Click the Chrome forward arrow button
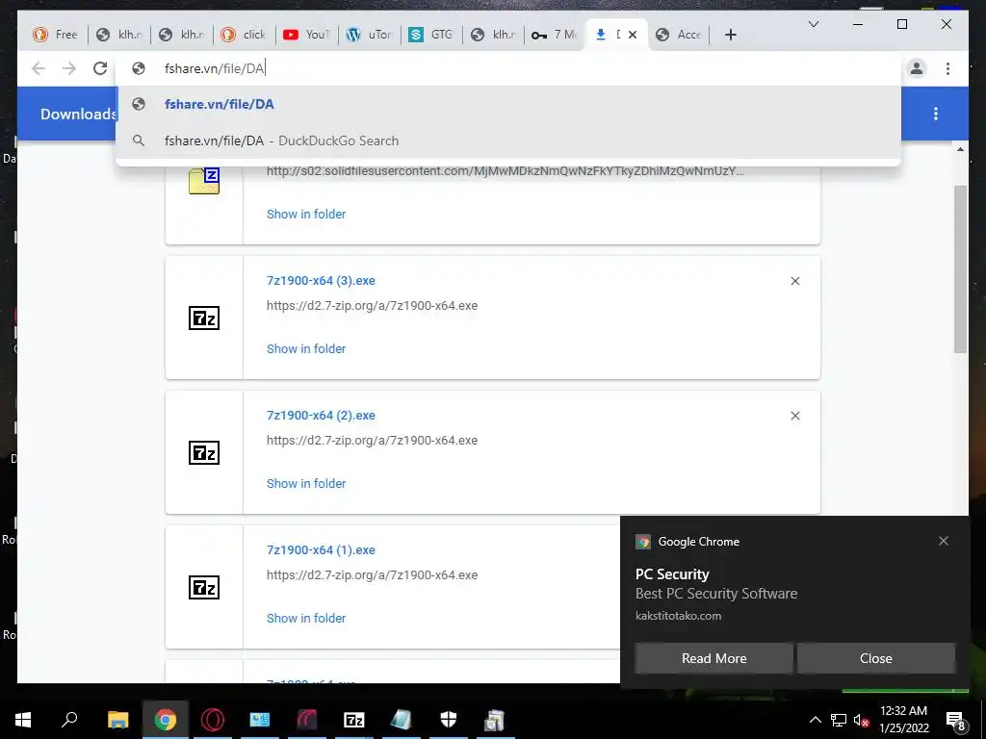 pyautogui.click(x=69, y=68)
